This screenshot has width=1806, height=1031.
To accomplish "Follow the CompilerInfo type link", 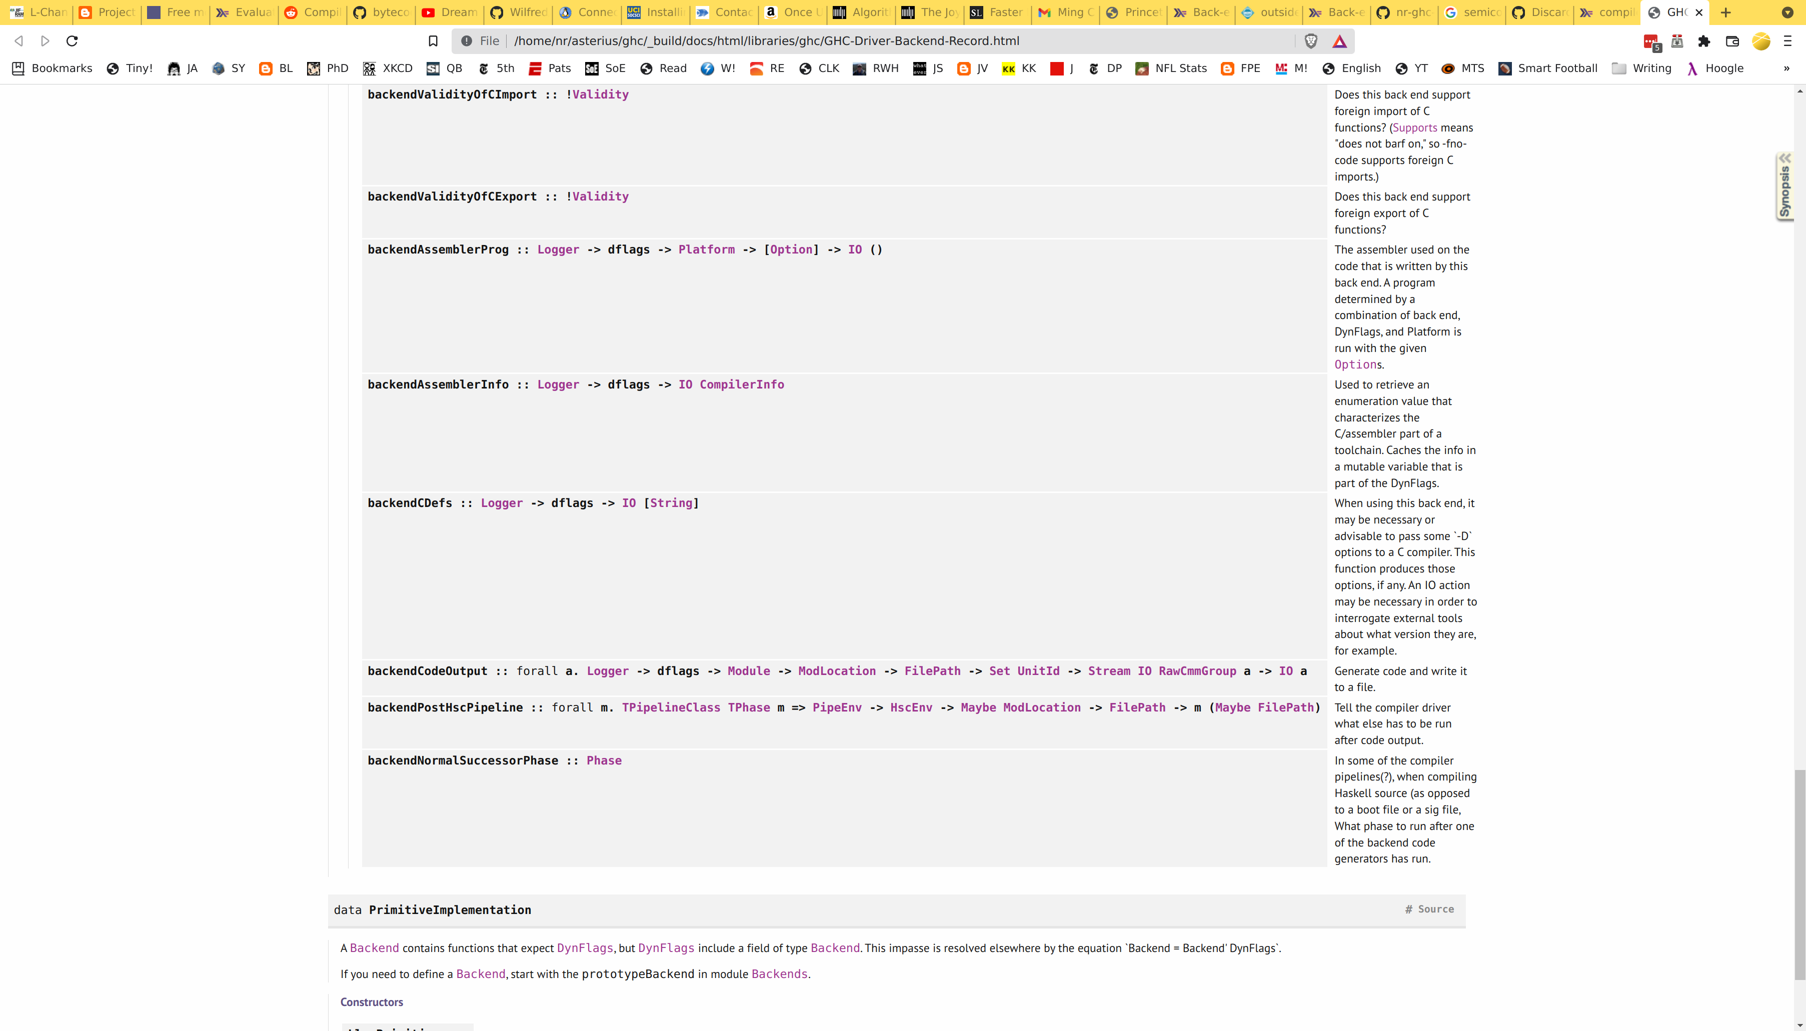I will [x=742, y=384].
